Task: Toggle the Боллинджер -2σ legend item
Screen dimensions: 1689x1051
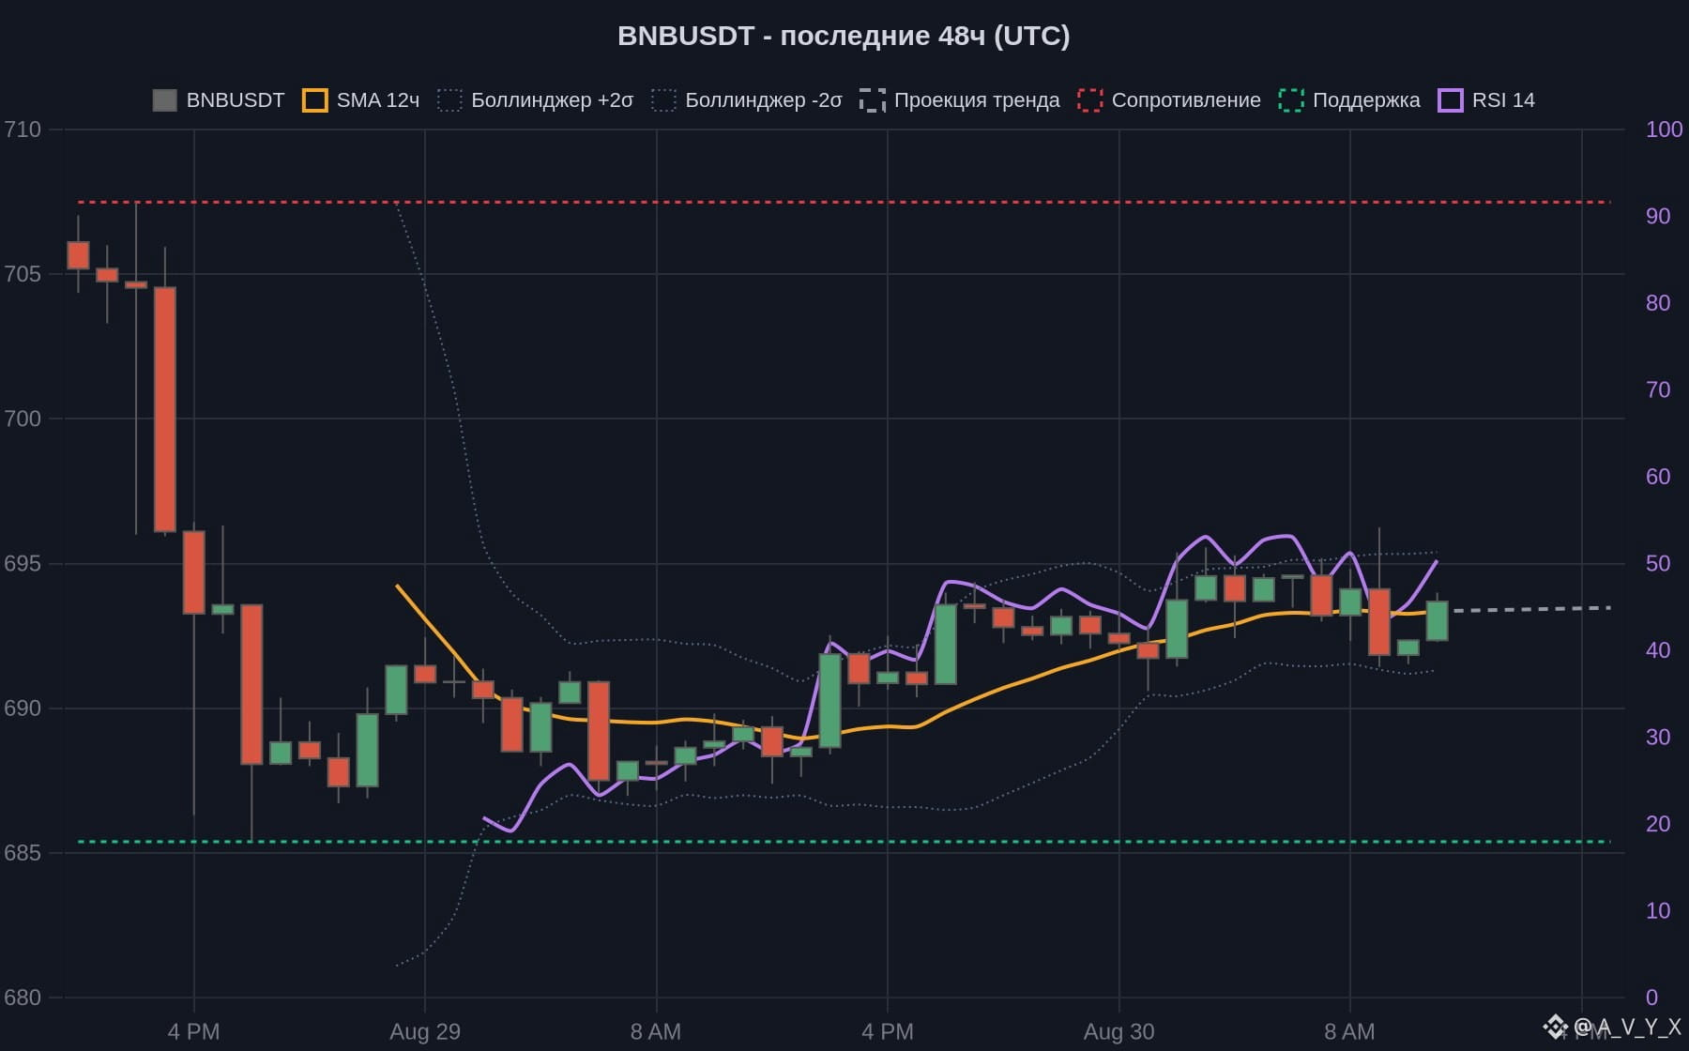Action: tap(747, 100)
